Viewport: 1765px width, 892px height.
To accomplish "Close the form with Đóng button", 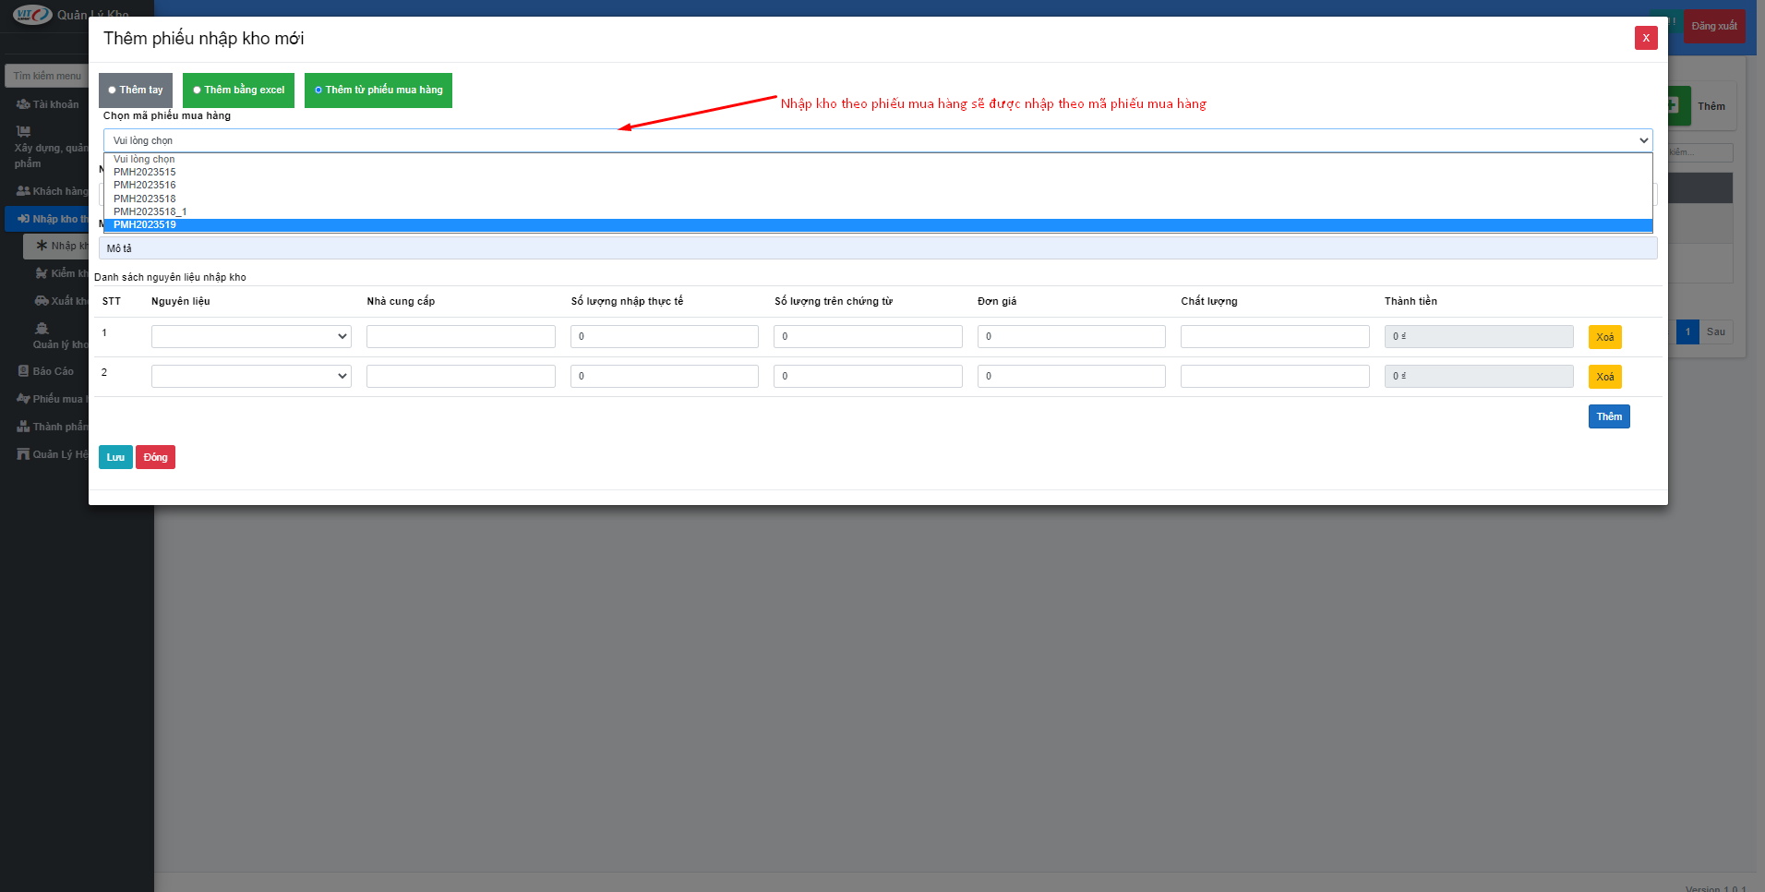I will click(x=155, y=457).
